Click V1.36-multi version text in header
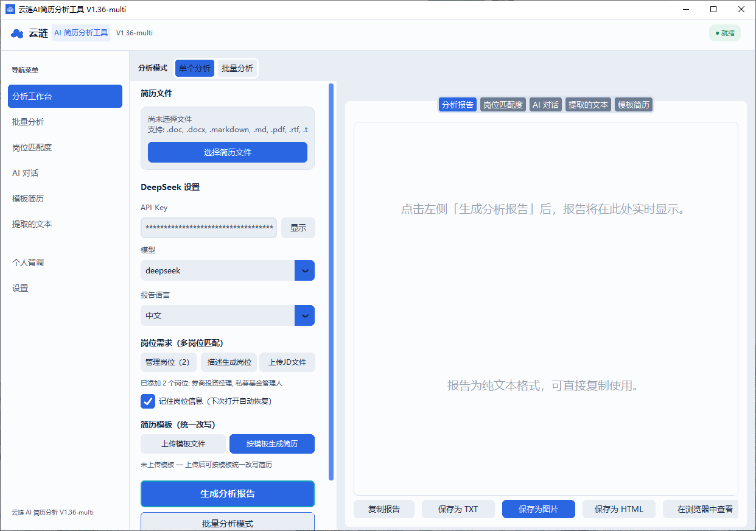 pos(135,33)
